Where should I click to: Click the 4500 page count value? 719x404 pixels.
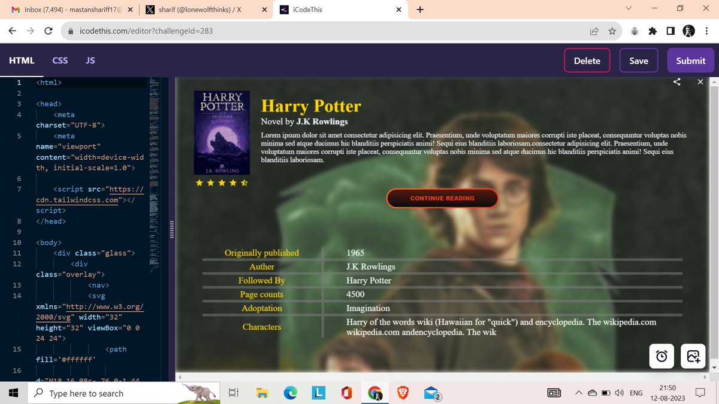pos(355,294)
